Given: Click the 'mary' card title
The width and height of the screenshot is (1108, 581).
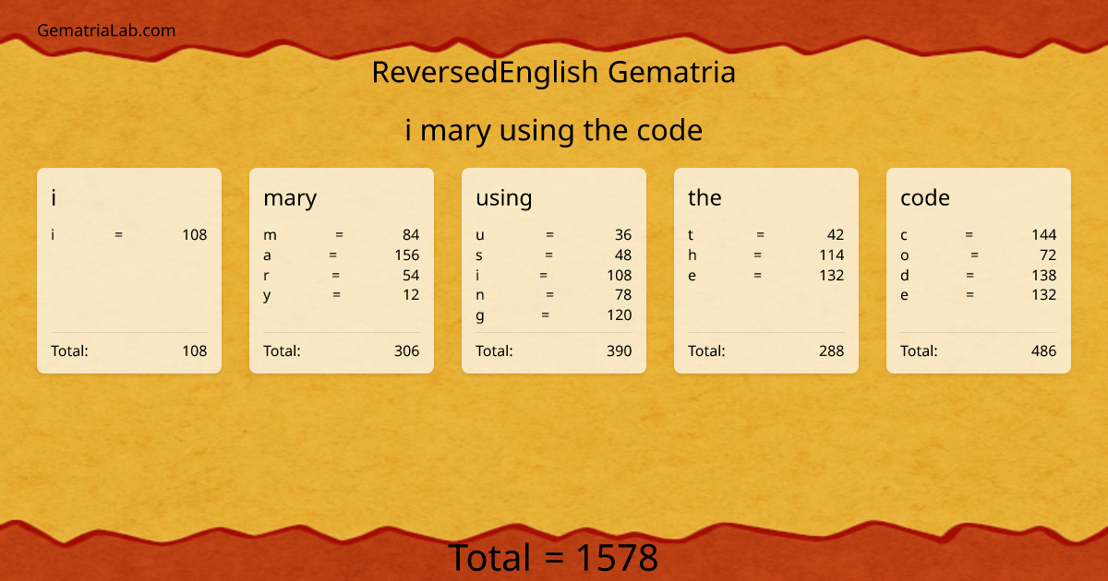Looking at the screenshot, I should pos(290,198).
